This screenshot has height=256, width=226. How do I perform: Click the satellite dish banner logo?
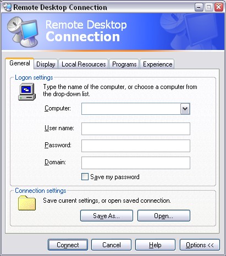pos(23,31)
